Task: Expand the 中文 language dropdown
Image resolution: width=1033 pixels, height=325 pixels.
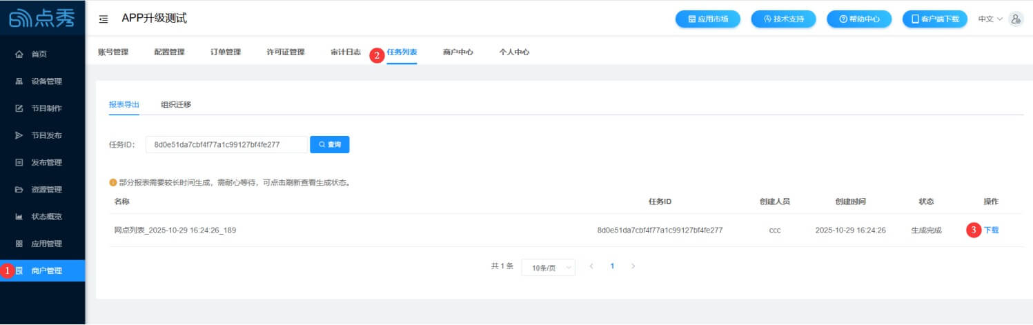Action: tap(990, 19)
